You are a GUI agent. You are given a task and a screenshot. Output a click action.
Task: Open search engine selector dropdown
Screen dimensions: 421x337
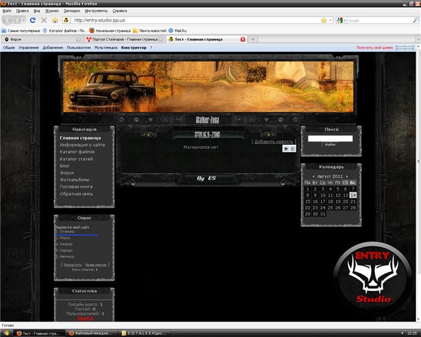click(x=341, y=20)
